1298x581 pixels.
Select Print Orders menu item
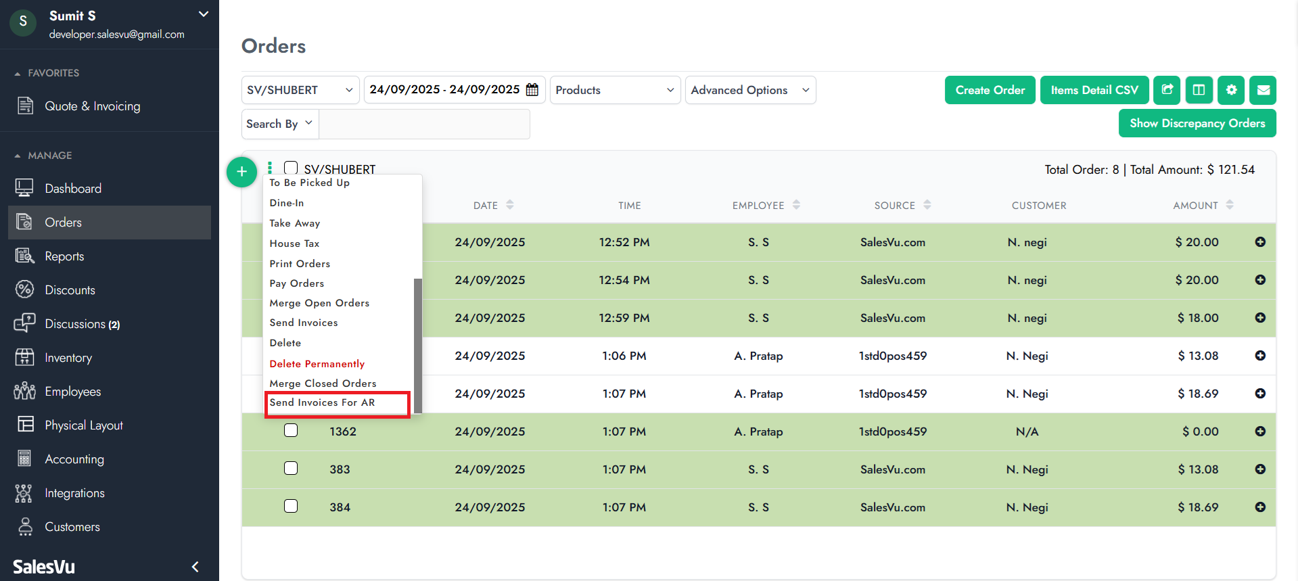pyautogui.click(x=300, y=264)
